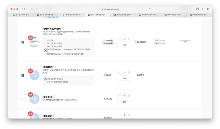Check the 출장 설치 item checkbox
Screen dimensions: 220x129
click(23, 99)
